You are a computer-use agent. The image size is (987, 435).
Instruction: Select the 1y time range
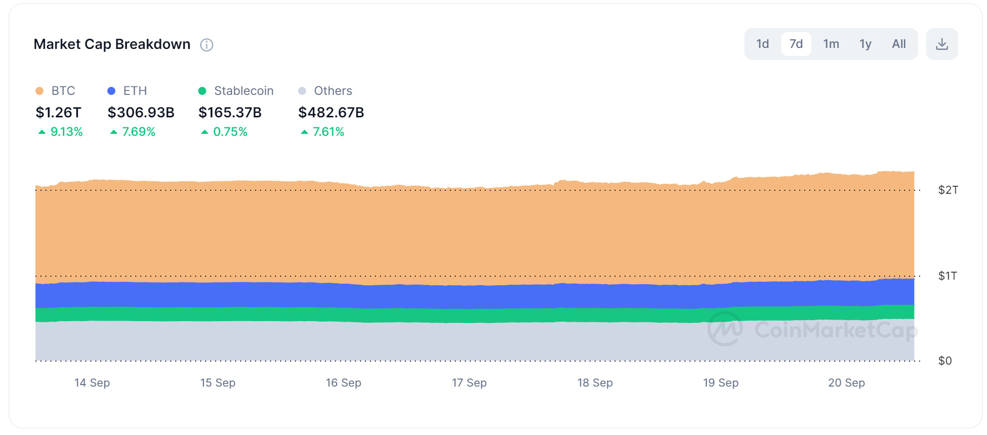(x=865, y=44)
